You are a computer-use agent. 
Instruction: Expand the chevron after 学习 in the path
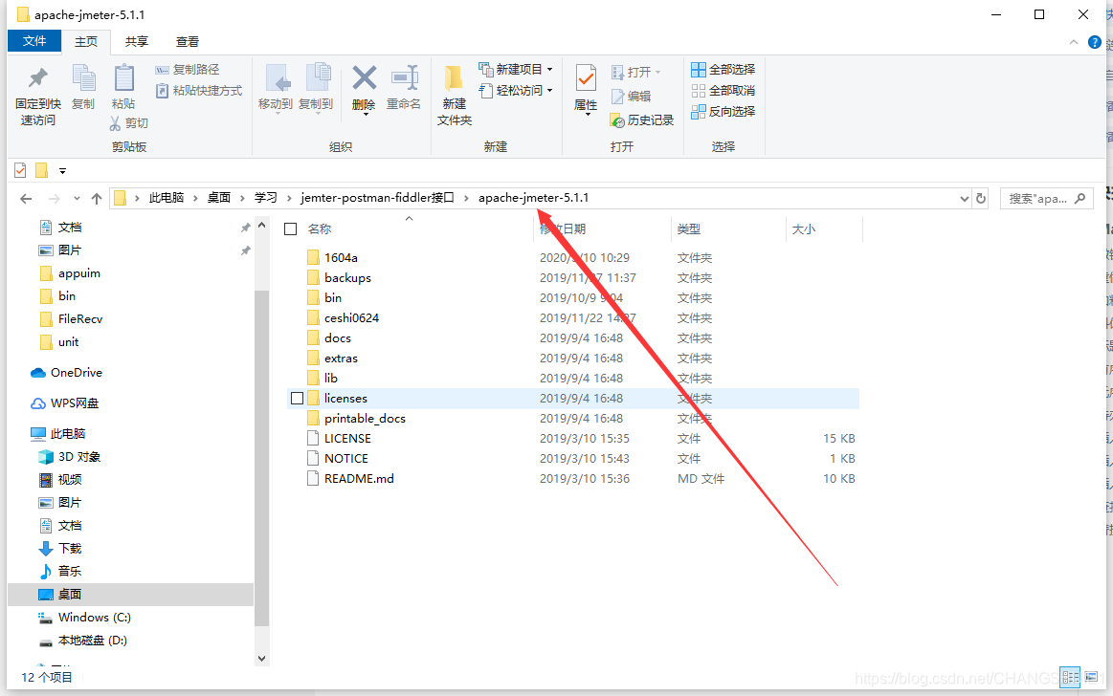290,199
